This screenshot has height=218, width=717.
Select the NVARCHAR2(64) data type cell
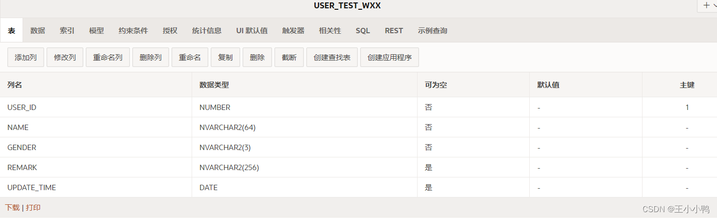304,127
